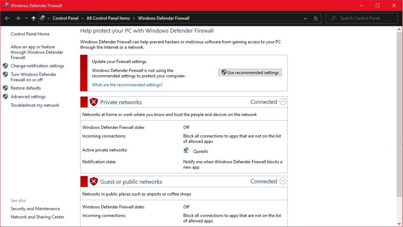Click the shield icon next to Restore defaults
Screen dimensions: 403x227
(x=6, y=88)
